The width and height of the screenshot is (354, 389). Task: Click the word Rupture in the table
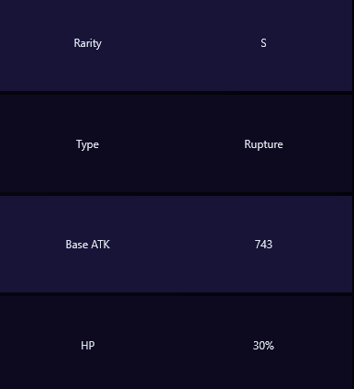tap(263, 144)
